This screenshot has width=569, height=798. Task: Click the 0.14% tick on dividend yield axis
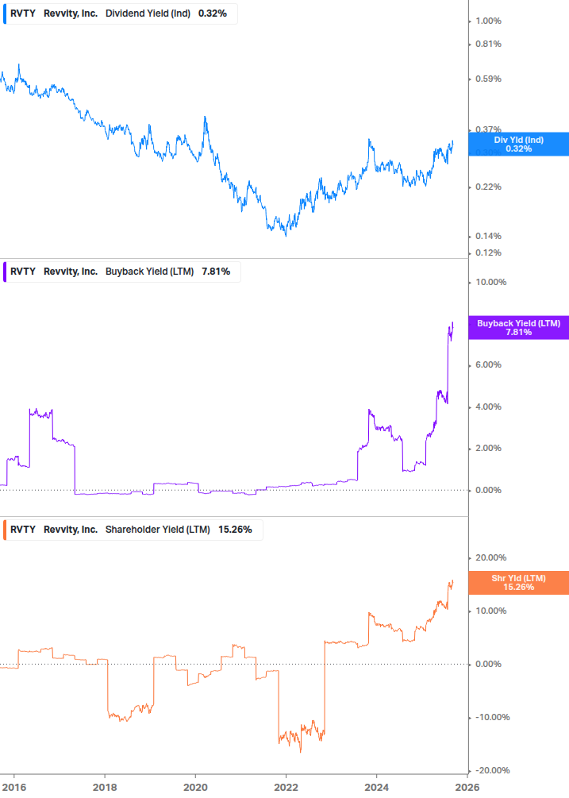(488, 236)
